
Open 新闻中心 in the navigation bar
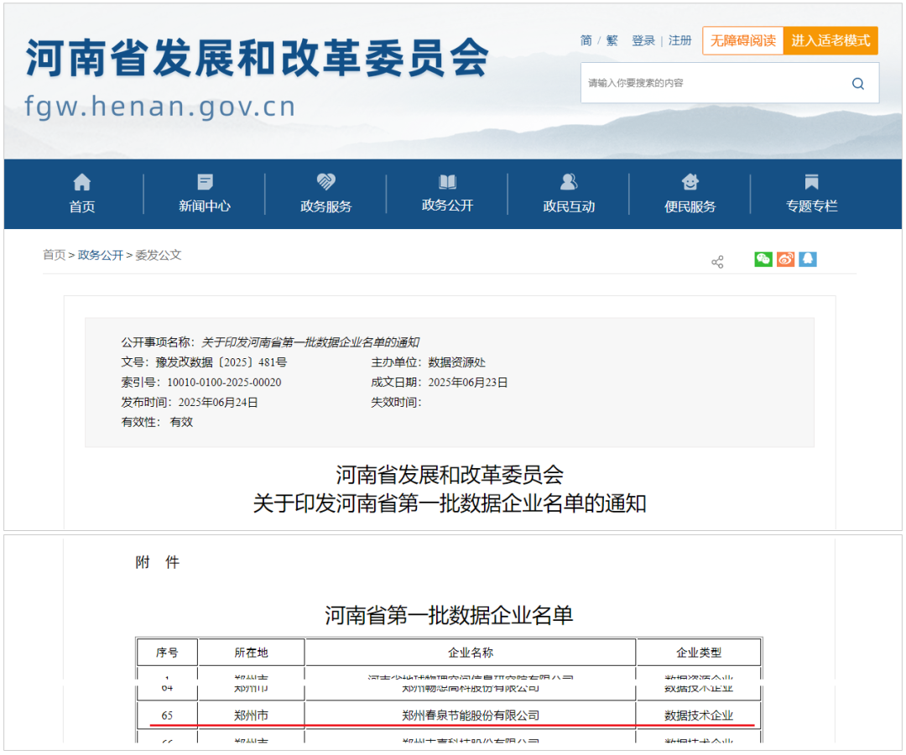coord(204,194)
